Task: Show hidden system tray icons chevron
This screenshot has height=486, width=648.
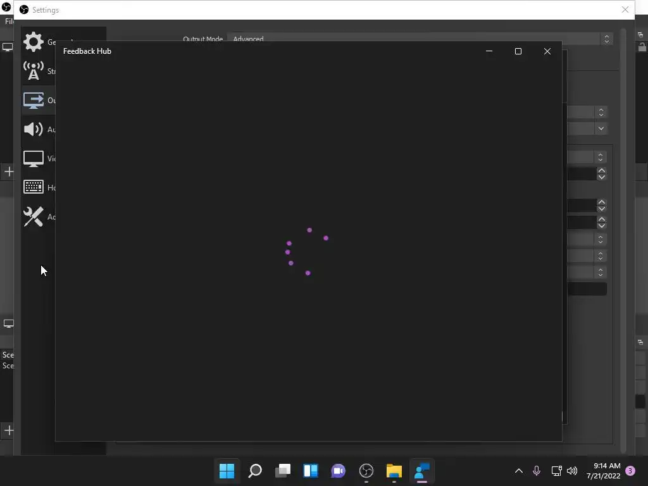Action: [x=519, y=471]
